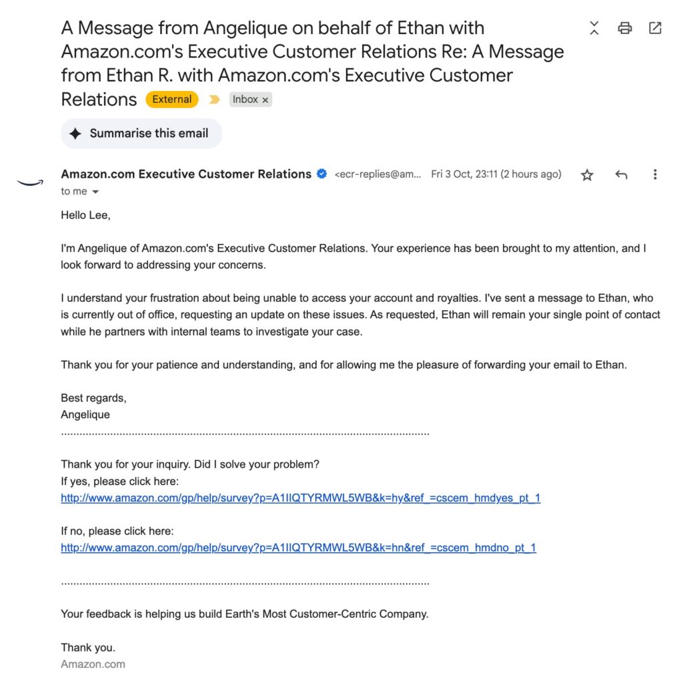Image resolution: width=677 pixels, height=684 pixels.
Task: Click the timestamp Fri 3 Oct 23:11
Action: (x=496, y=174)
